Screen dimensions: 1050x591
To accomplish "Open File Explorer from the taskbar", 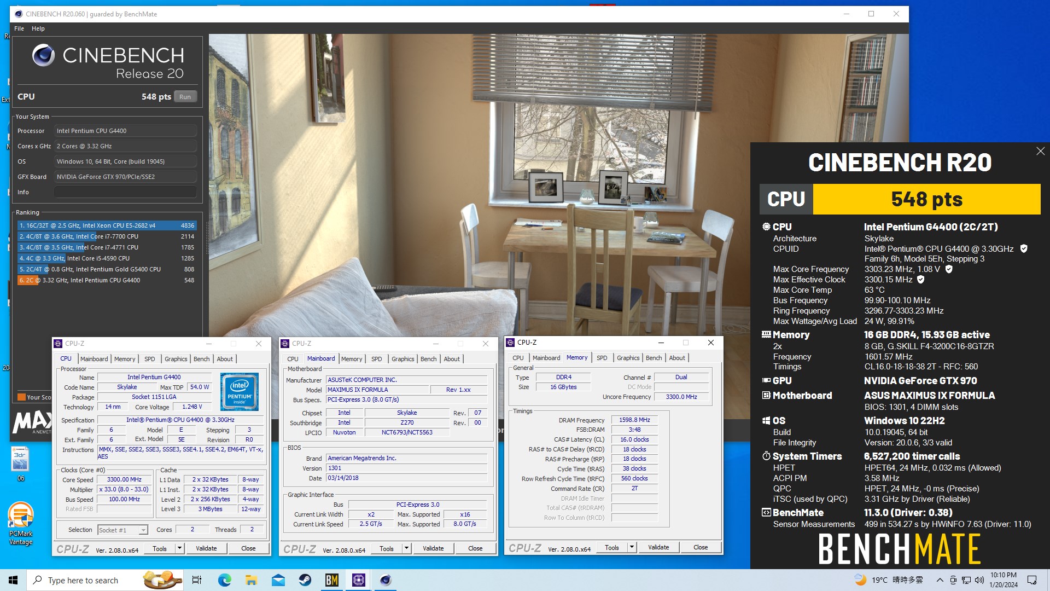I will click(x=251, y=580).
